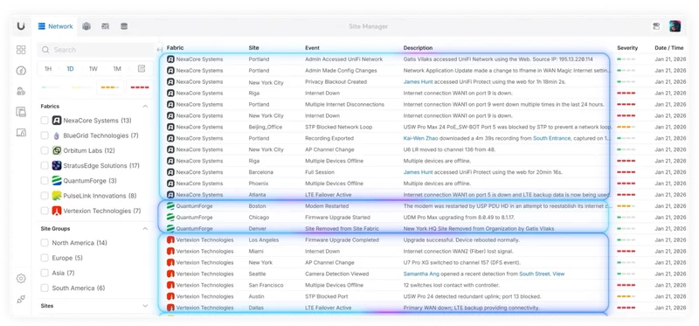Click the QuantumForge logo in filter list
Screen dimensions: 699x326
click(57, 181)
